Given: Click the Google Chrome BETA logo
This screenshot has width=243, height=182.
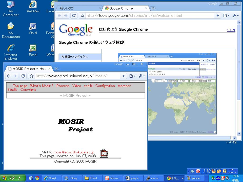Looking at the screenshot, I should point(76,30).
